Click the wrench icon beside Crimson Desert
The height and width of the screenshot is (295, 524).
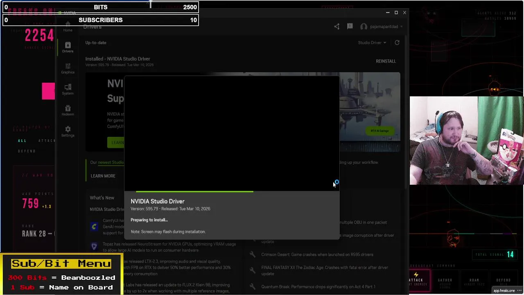pyautogui.click(x=253, y=254)
